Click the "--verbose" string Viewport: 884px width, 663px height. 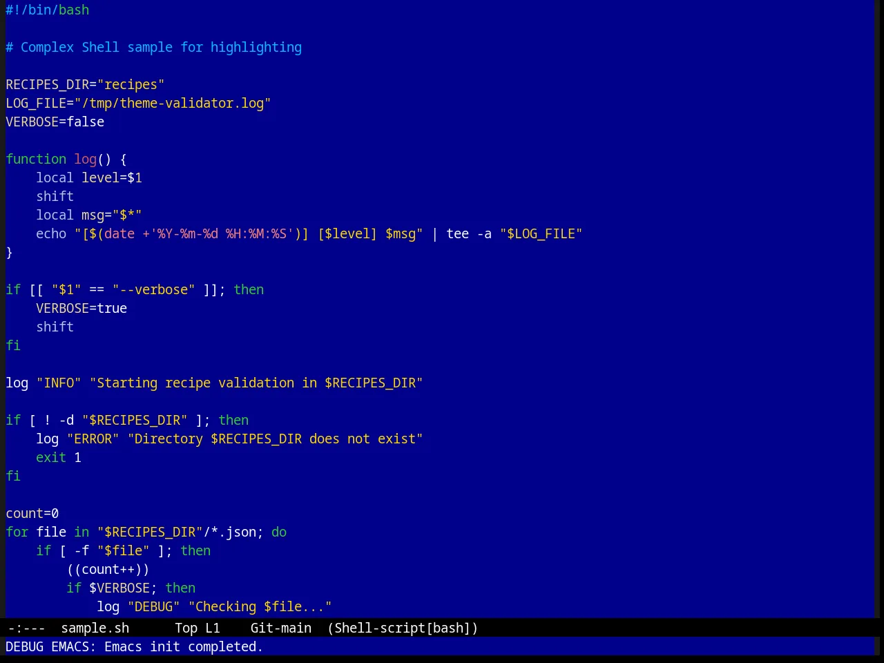[154, 289]
